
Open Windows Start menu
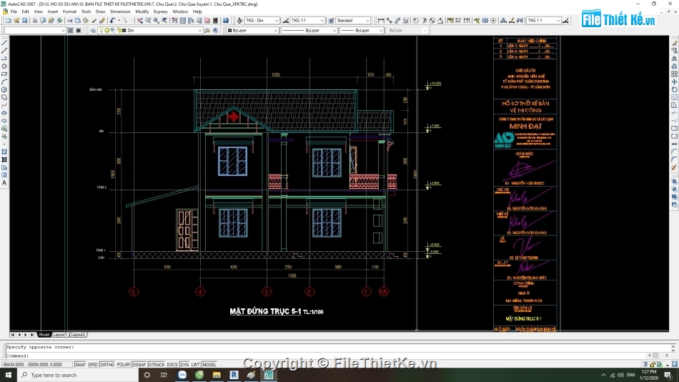pos(9,375)
